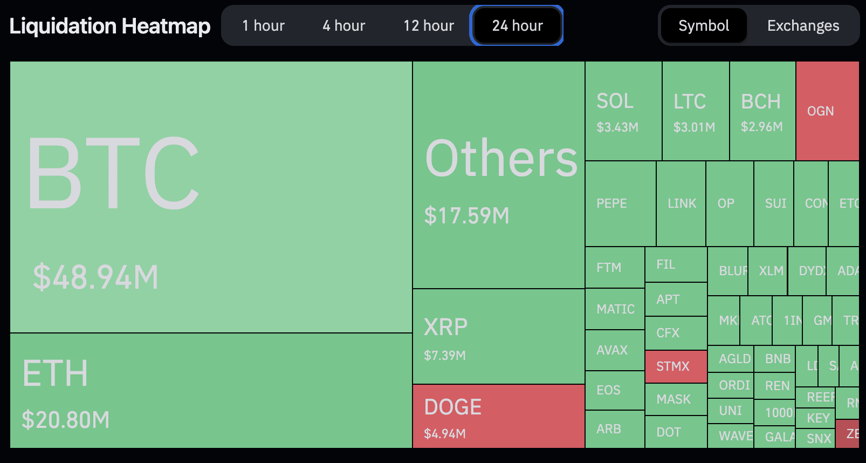The width and height of the screenshot is (866, 463).
Task: Select the BCH $2.96M tile
Action: click(x=762, y=111)
